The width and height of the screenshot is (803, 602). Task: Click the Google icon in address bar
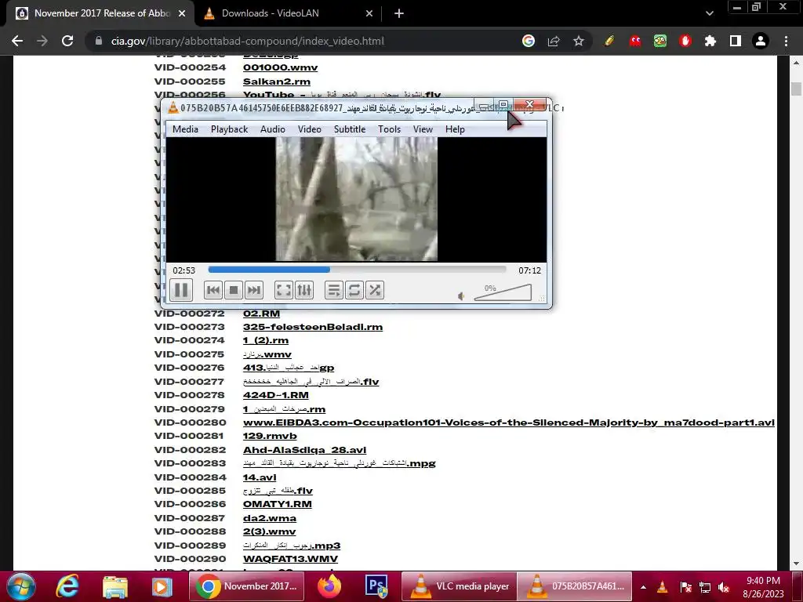(529, 41)
